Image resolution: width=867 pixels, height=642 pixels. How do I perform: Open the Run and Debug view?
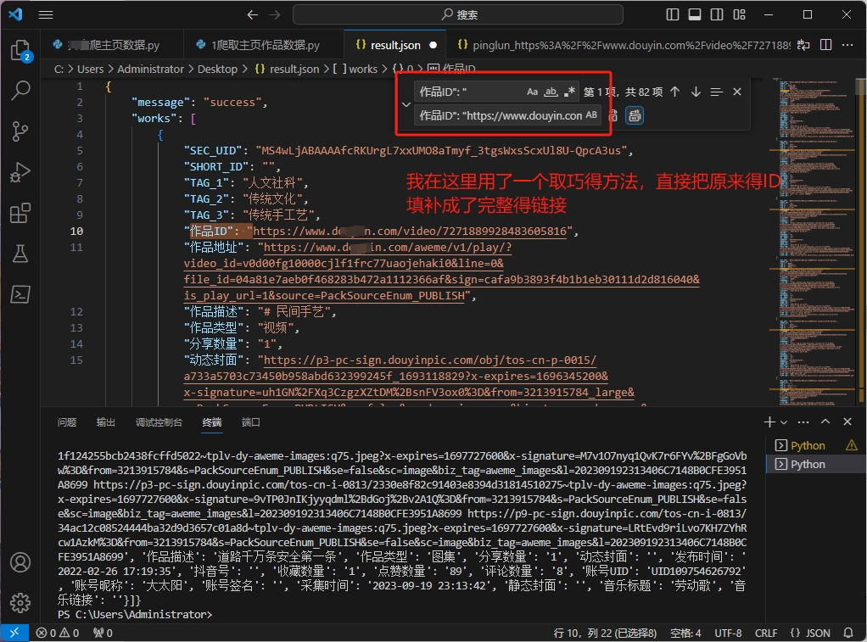pos(20,171)
